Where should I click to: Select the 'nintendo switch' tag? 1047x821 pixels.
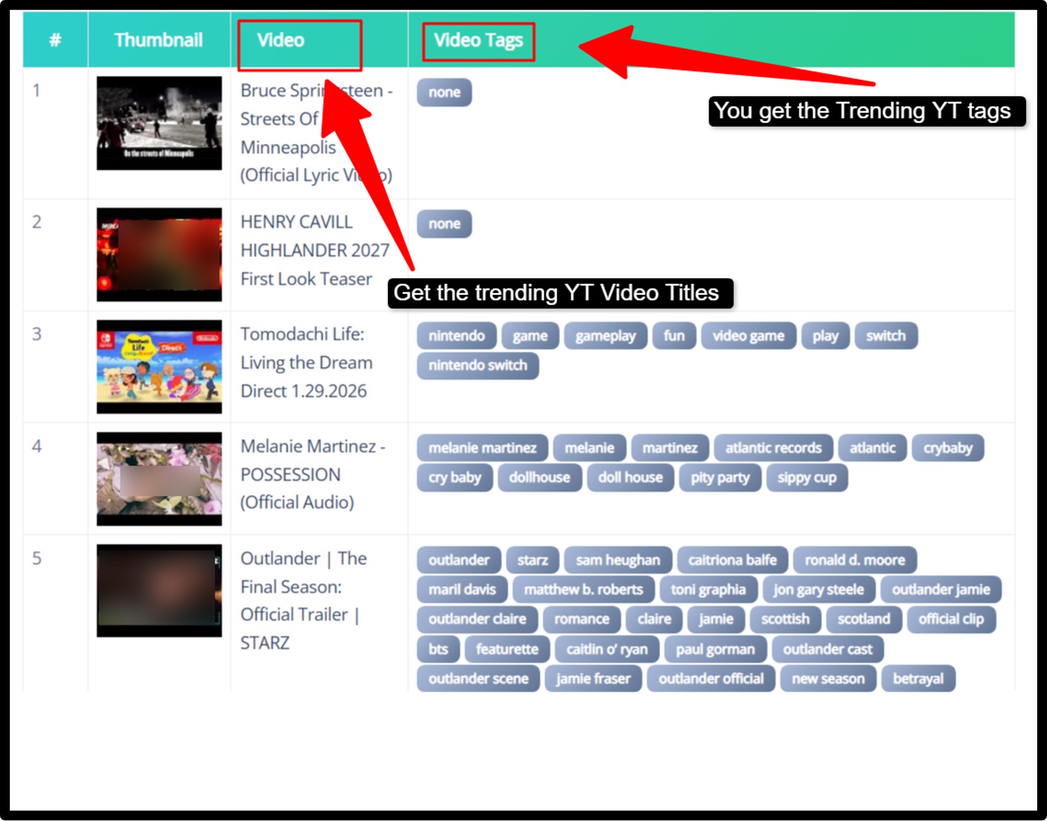pyautogui.click(x=478, y=366)
